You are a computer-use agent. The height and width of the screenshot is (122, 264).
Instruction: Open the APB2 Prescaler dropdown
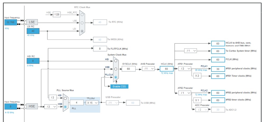click(x=185, y=93)
